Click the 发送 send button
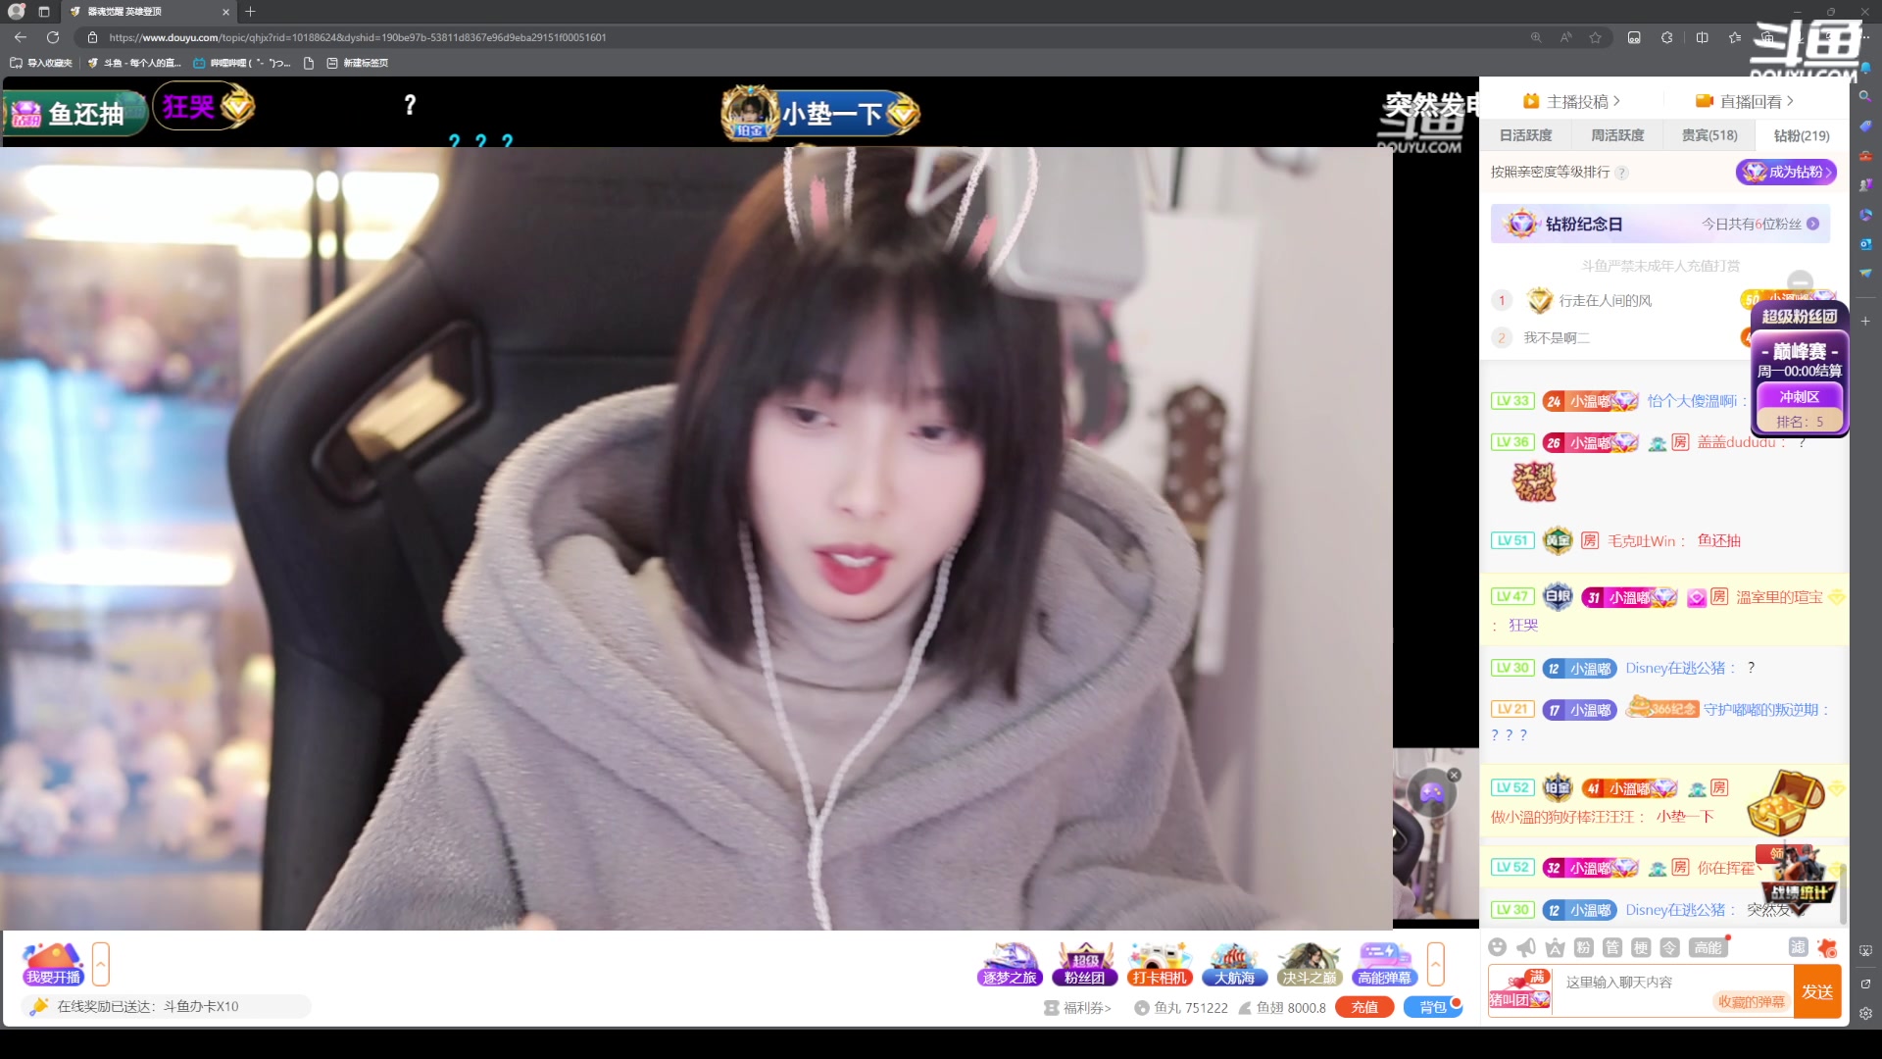Screen dimensions: 1882x1059 click(x=1817, y=991)
